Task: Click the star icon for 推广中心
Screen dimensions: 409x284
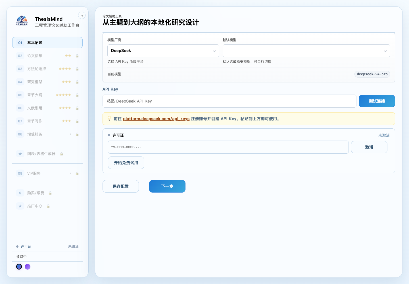Action: tap(20, 206)
